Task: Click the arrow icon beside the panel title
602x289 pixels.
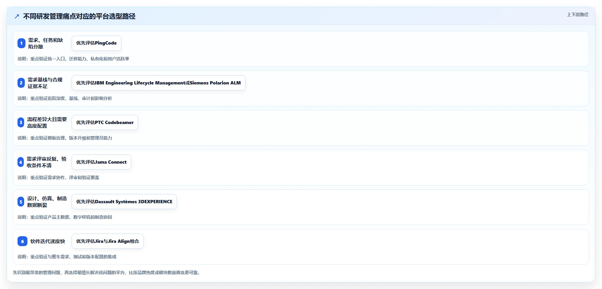Action: [17, 16]
